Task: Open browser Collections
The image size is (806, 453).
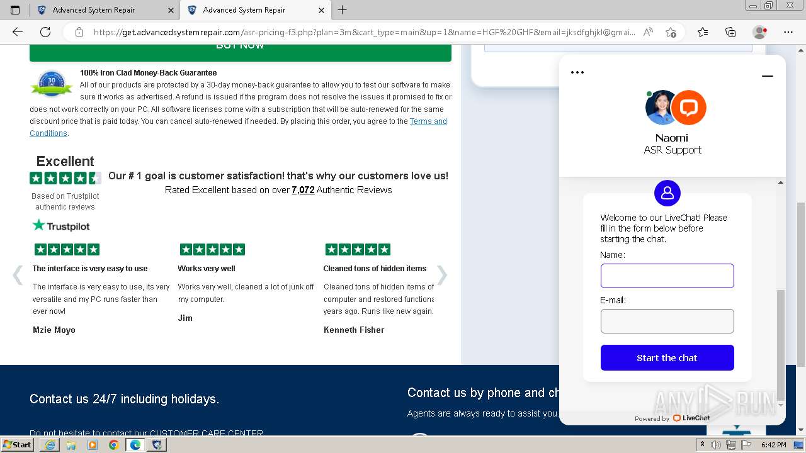Action: (x=730, y=32)
